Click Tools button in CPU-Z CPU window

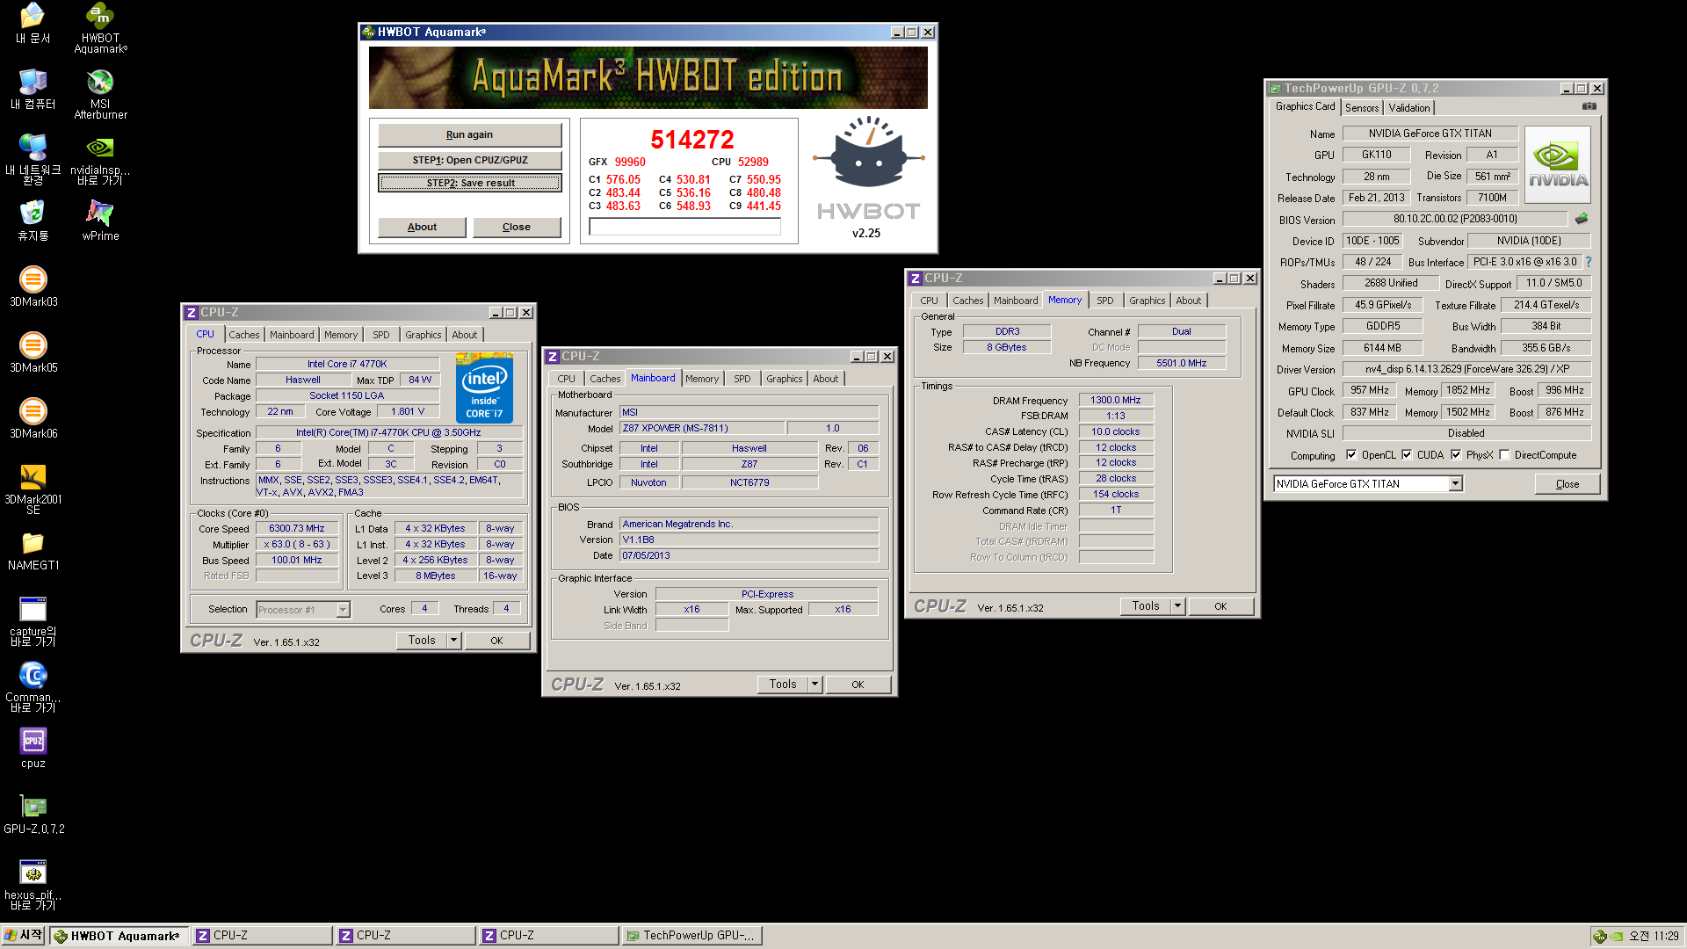(423, 640)
